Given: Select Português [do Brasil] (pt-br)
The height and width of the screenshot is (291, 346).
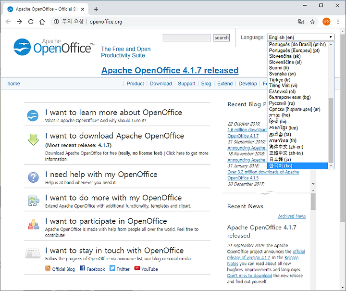Looking at the screenshot, I should click(297, 44).
